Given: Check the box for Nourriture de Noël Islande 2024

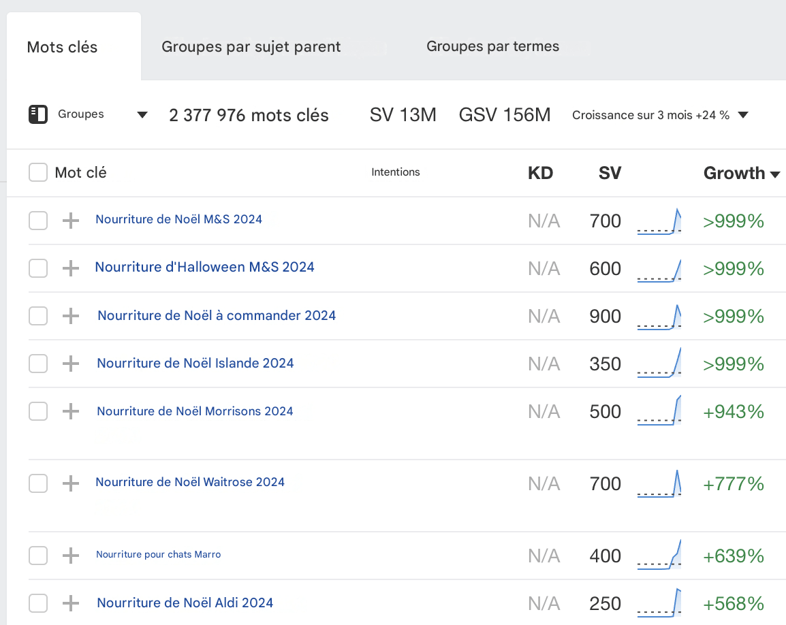Looking at the screenshot, I should [38, 364].
